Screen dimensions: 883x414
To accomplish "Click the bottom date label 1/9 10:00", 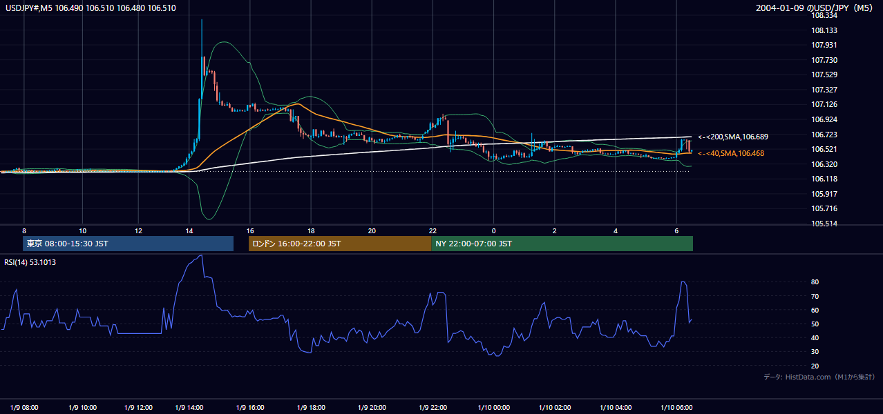I will point(82,407).
